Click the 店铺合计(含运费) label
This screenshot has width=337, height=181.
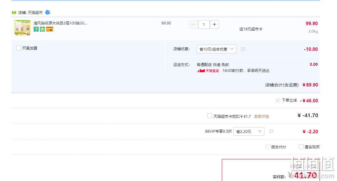(x=282, y=85)
